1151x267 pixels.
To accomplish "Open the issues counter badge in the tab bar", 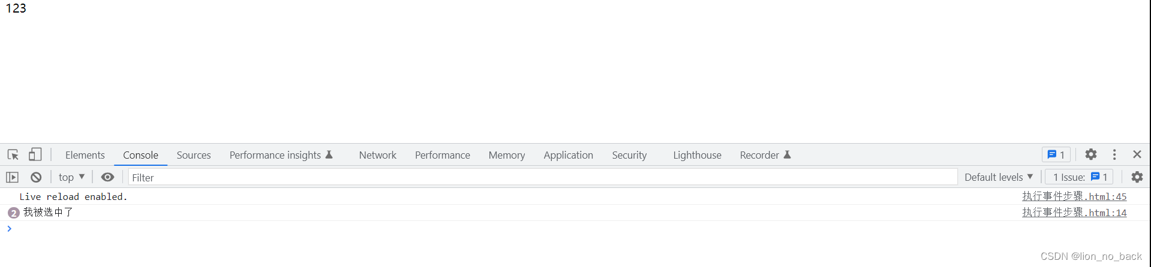I will [1056, 154].
